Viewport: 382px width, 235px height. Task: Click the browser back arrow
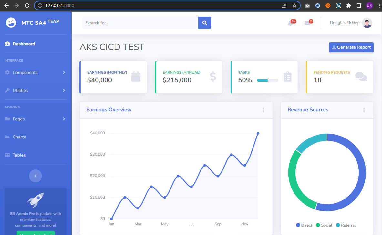click(x=6, y=5)
